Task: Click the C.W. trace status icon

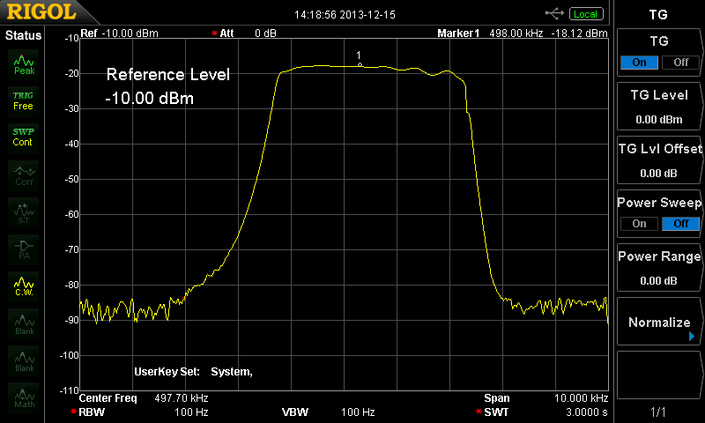Action: [24, 286]
